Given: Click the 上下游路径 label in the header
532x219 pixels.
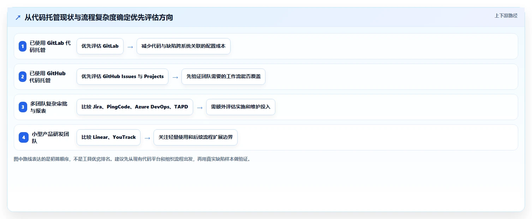Looking at the screenshot, I should (506, 16).
